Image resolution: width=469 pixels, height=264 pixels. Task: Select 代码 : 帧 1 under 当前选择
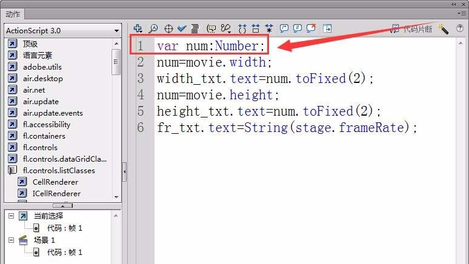(64, 228)
